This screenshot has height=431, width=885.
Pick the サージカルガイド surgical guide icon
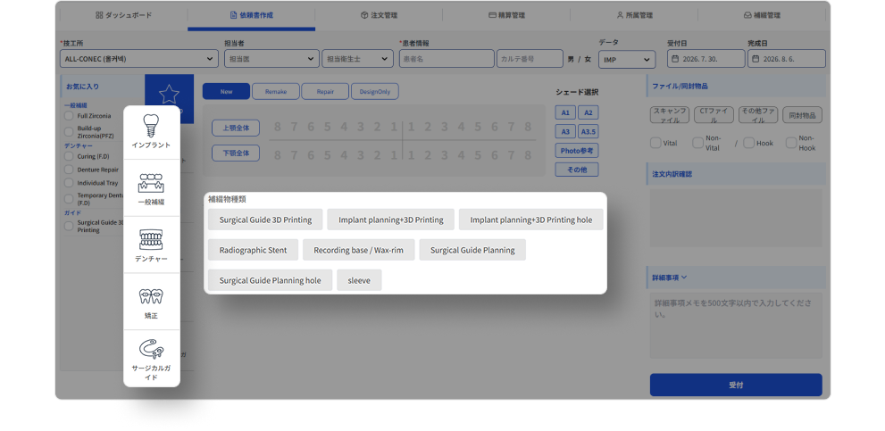point(151,349)
